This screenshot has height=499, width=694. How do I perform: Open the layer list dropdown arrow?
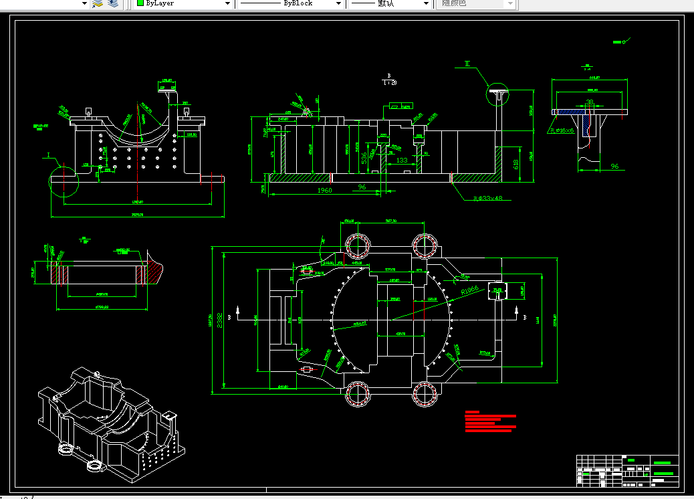84,3
